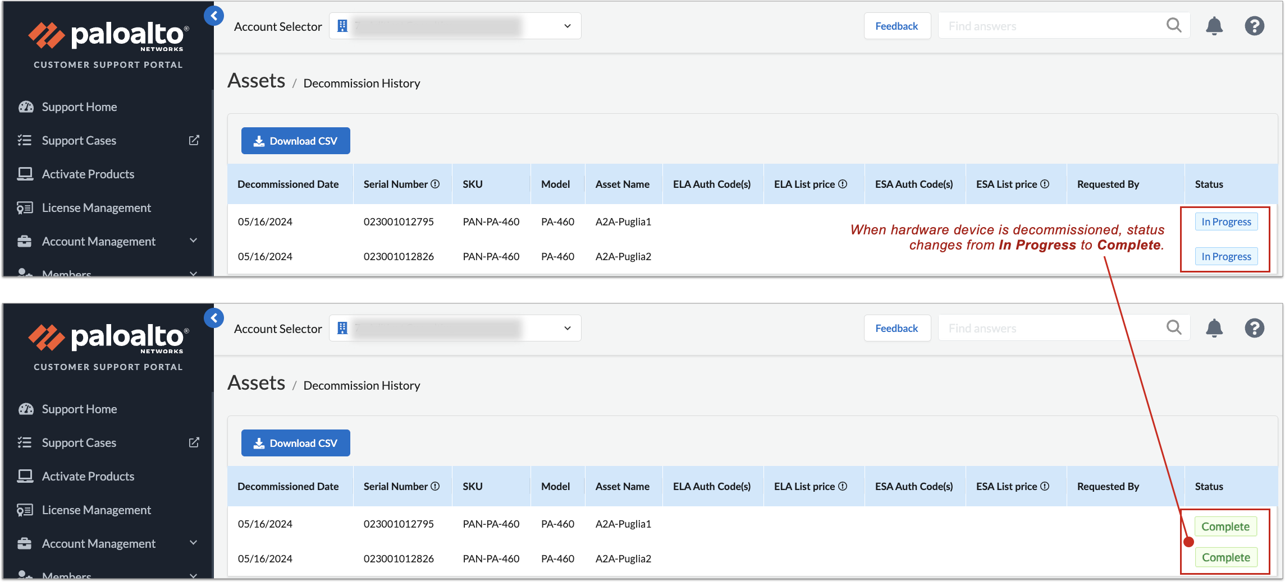
Task: Go to Activate Products in lower sidebar
Action: click(88, 476)
